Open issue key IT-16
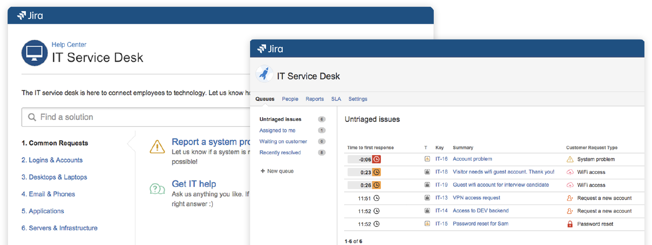Screen dimensions: 652x245 (x=441, y=159)
